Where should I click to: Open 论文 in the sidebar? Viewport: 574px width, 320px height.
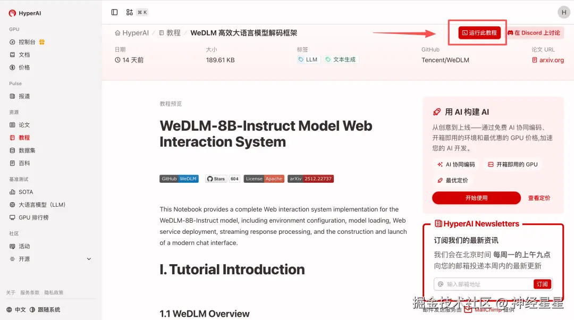click(20, 125)
